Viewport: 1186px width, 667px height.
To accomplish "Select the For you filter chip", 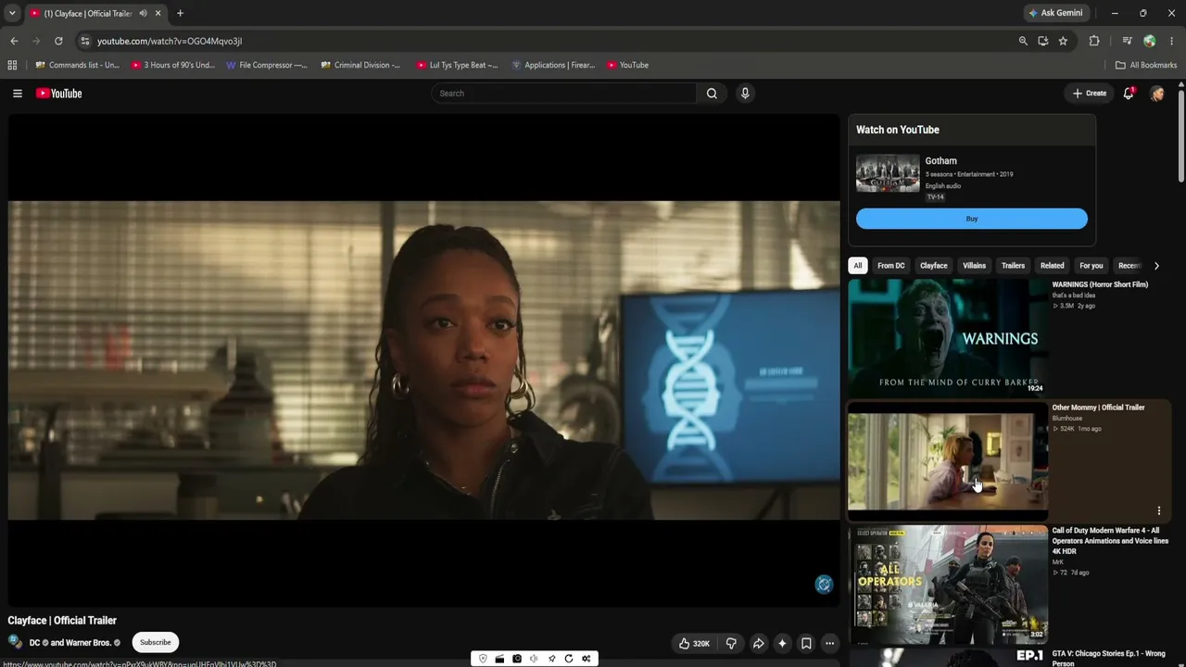I will tap(1091, 266).
